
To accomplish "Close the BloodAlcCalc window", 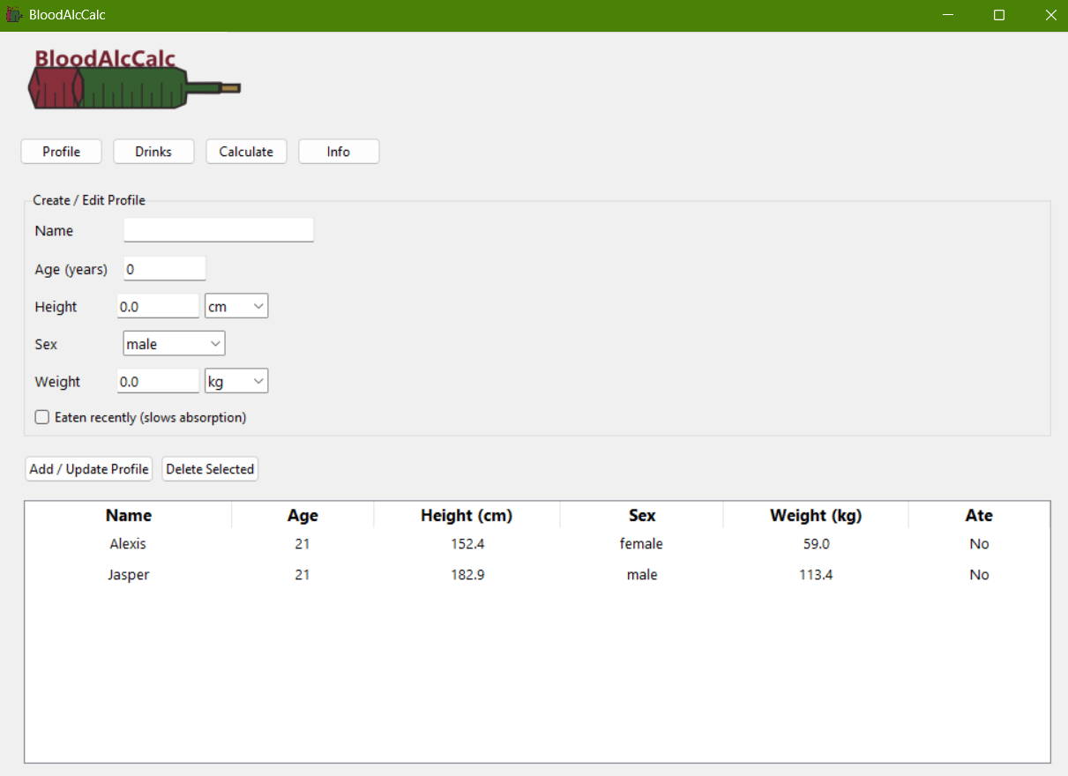I will (1050, 15).
